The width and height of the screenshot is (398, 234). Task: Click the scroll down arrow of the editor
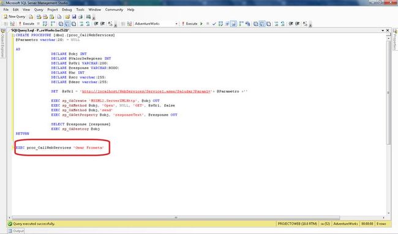click(388, 213)
